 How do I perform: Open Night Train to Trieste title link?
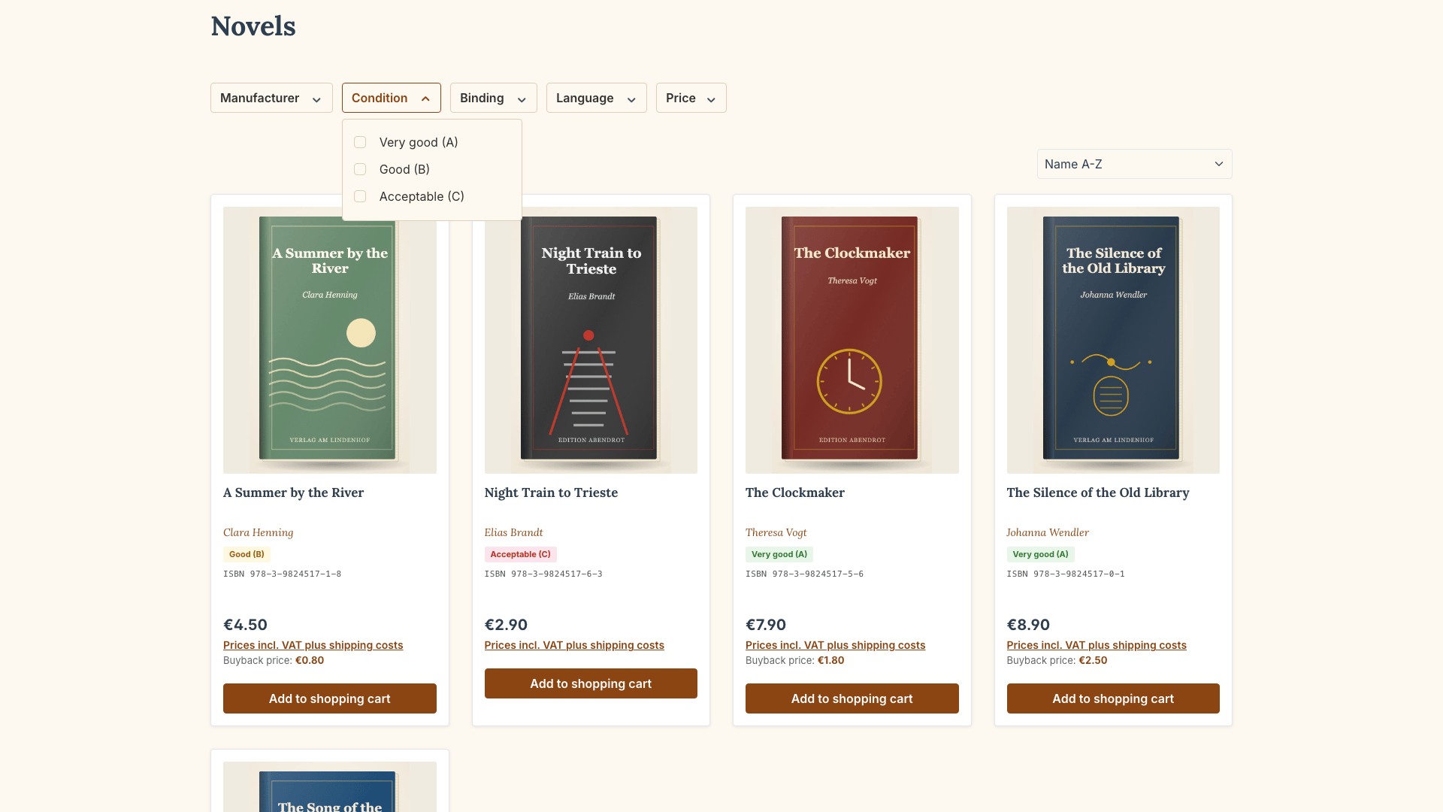(x=551, y=492)
